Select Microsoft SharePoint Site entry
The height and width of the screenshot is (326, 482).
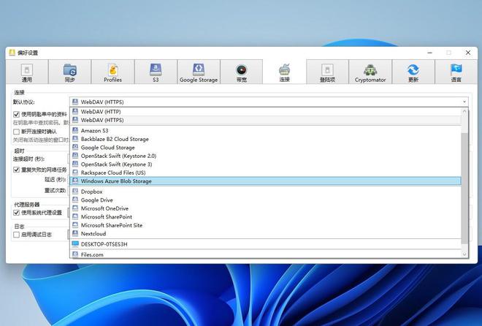(x=266, y=225)
